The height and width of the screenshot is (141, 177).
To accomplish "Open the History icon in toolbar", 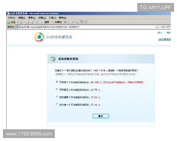I will pyautogui.click(x=65, y=22).
